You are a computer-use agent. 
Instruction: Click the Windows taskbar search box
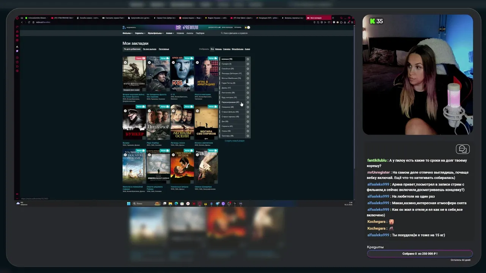coord(147,204)
